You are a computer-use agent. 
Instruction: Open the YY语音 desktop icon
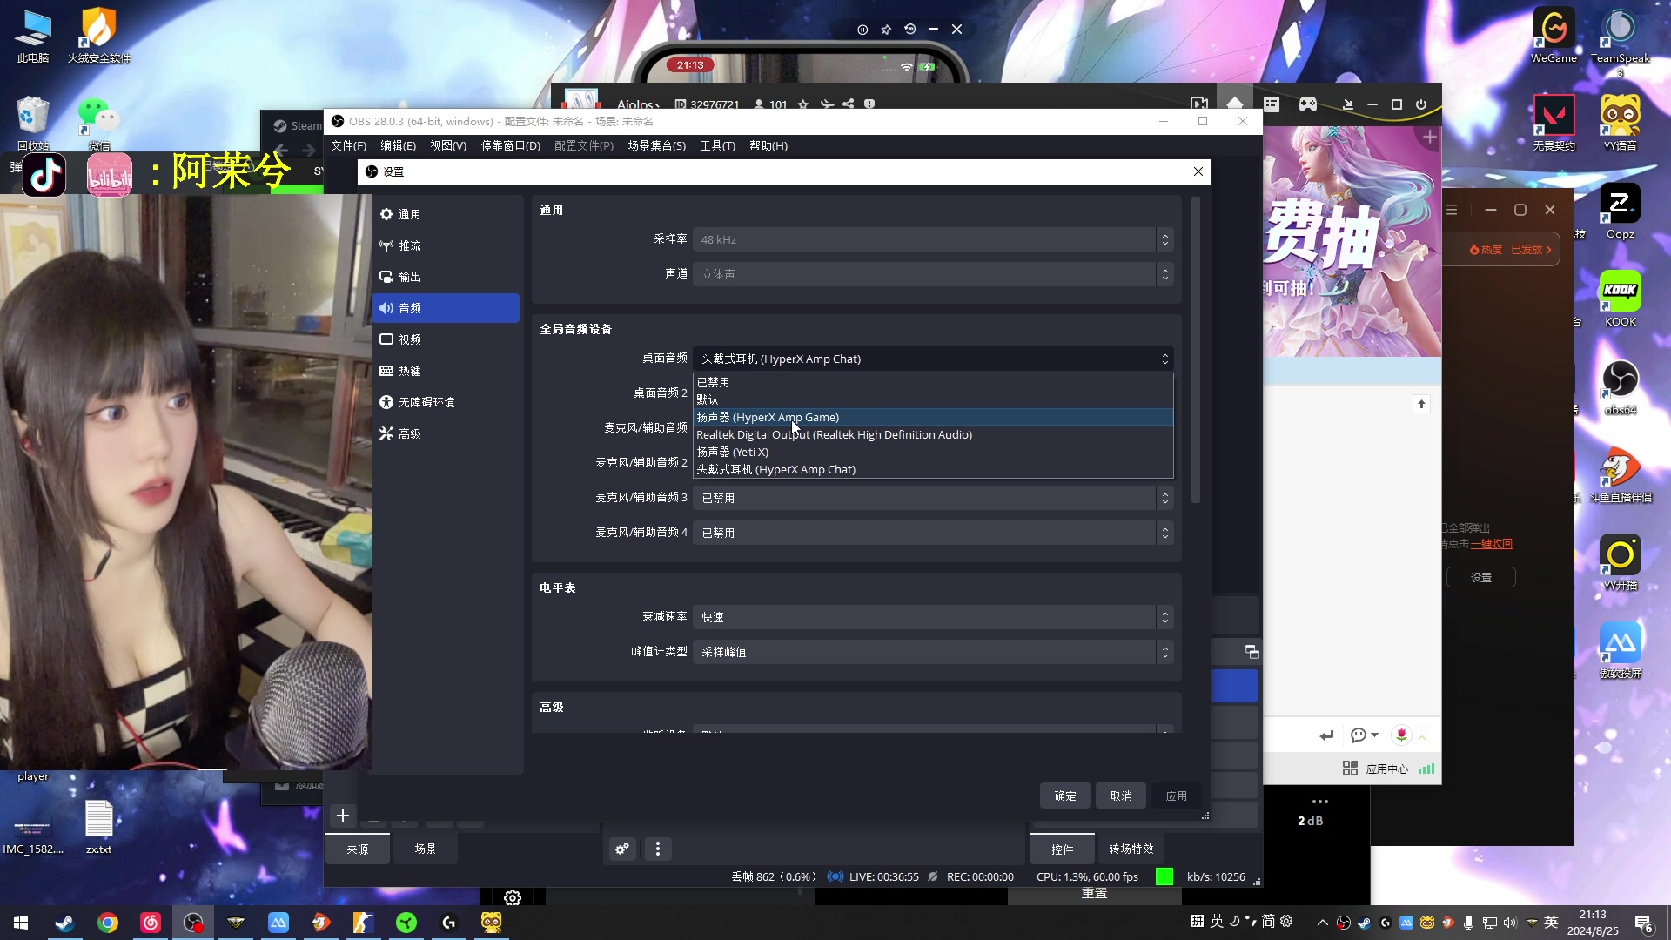[x=1620, y=123]
